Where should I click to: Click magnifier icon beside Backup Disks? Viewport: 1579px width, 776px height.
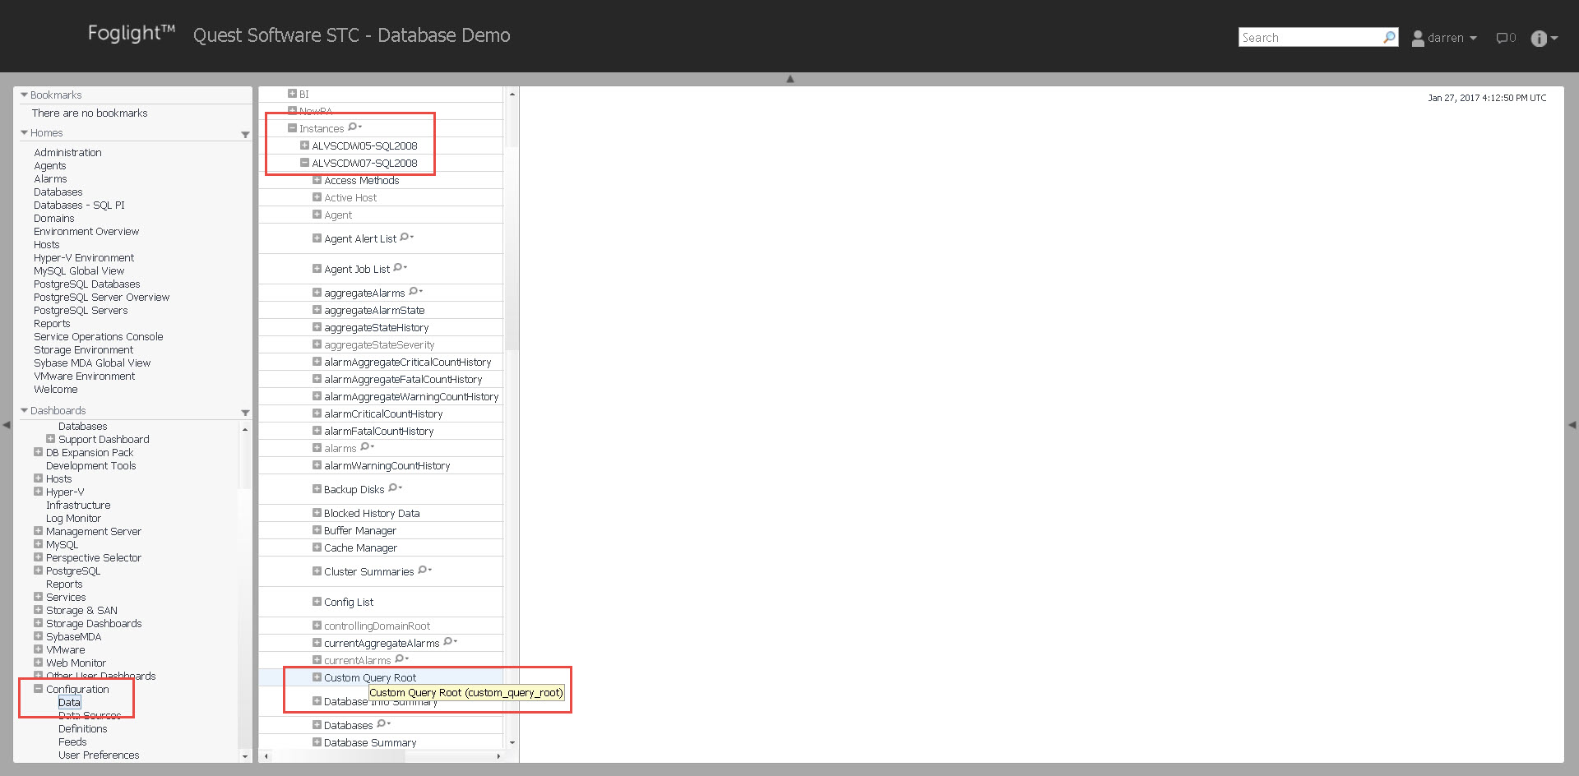(394, 488)
